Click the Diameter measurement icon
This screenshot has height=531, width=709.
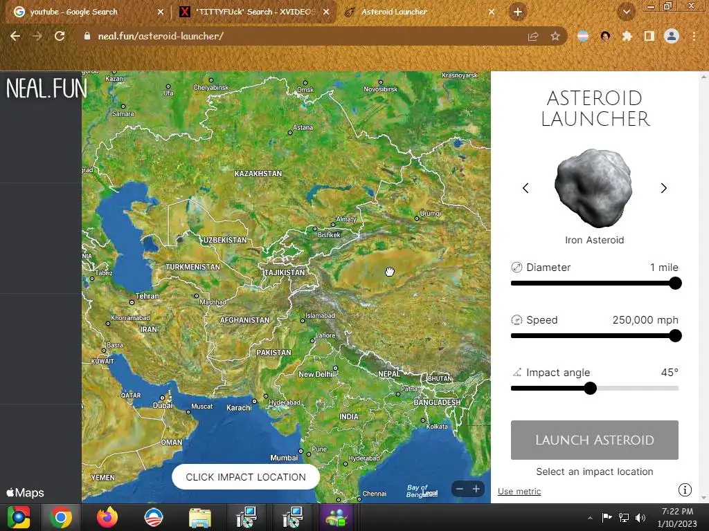517,268
